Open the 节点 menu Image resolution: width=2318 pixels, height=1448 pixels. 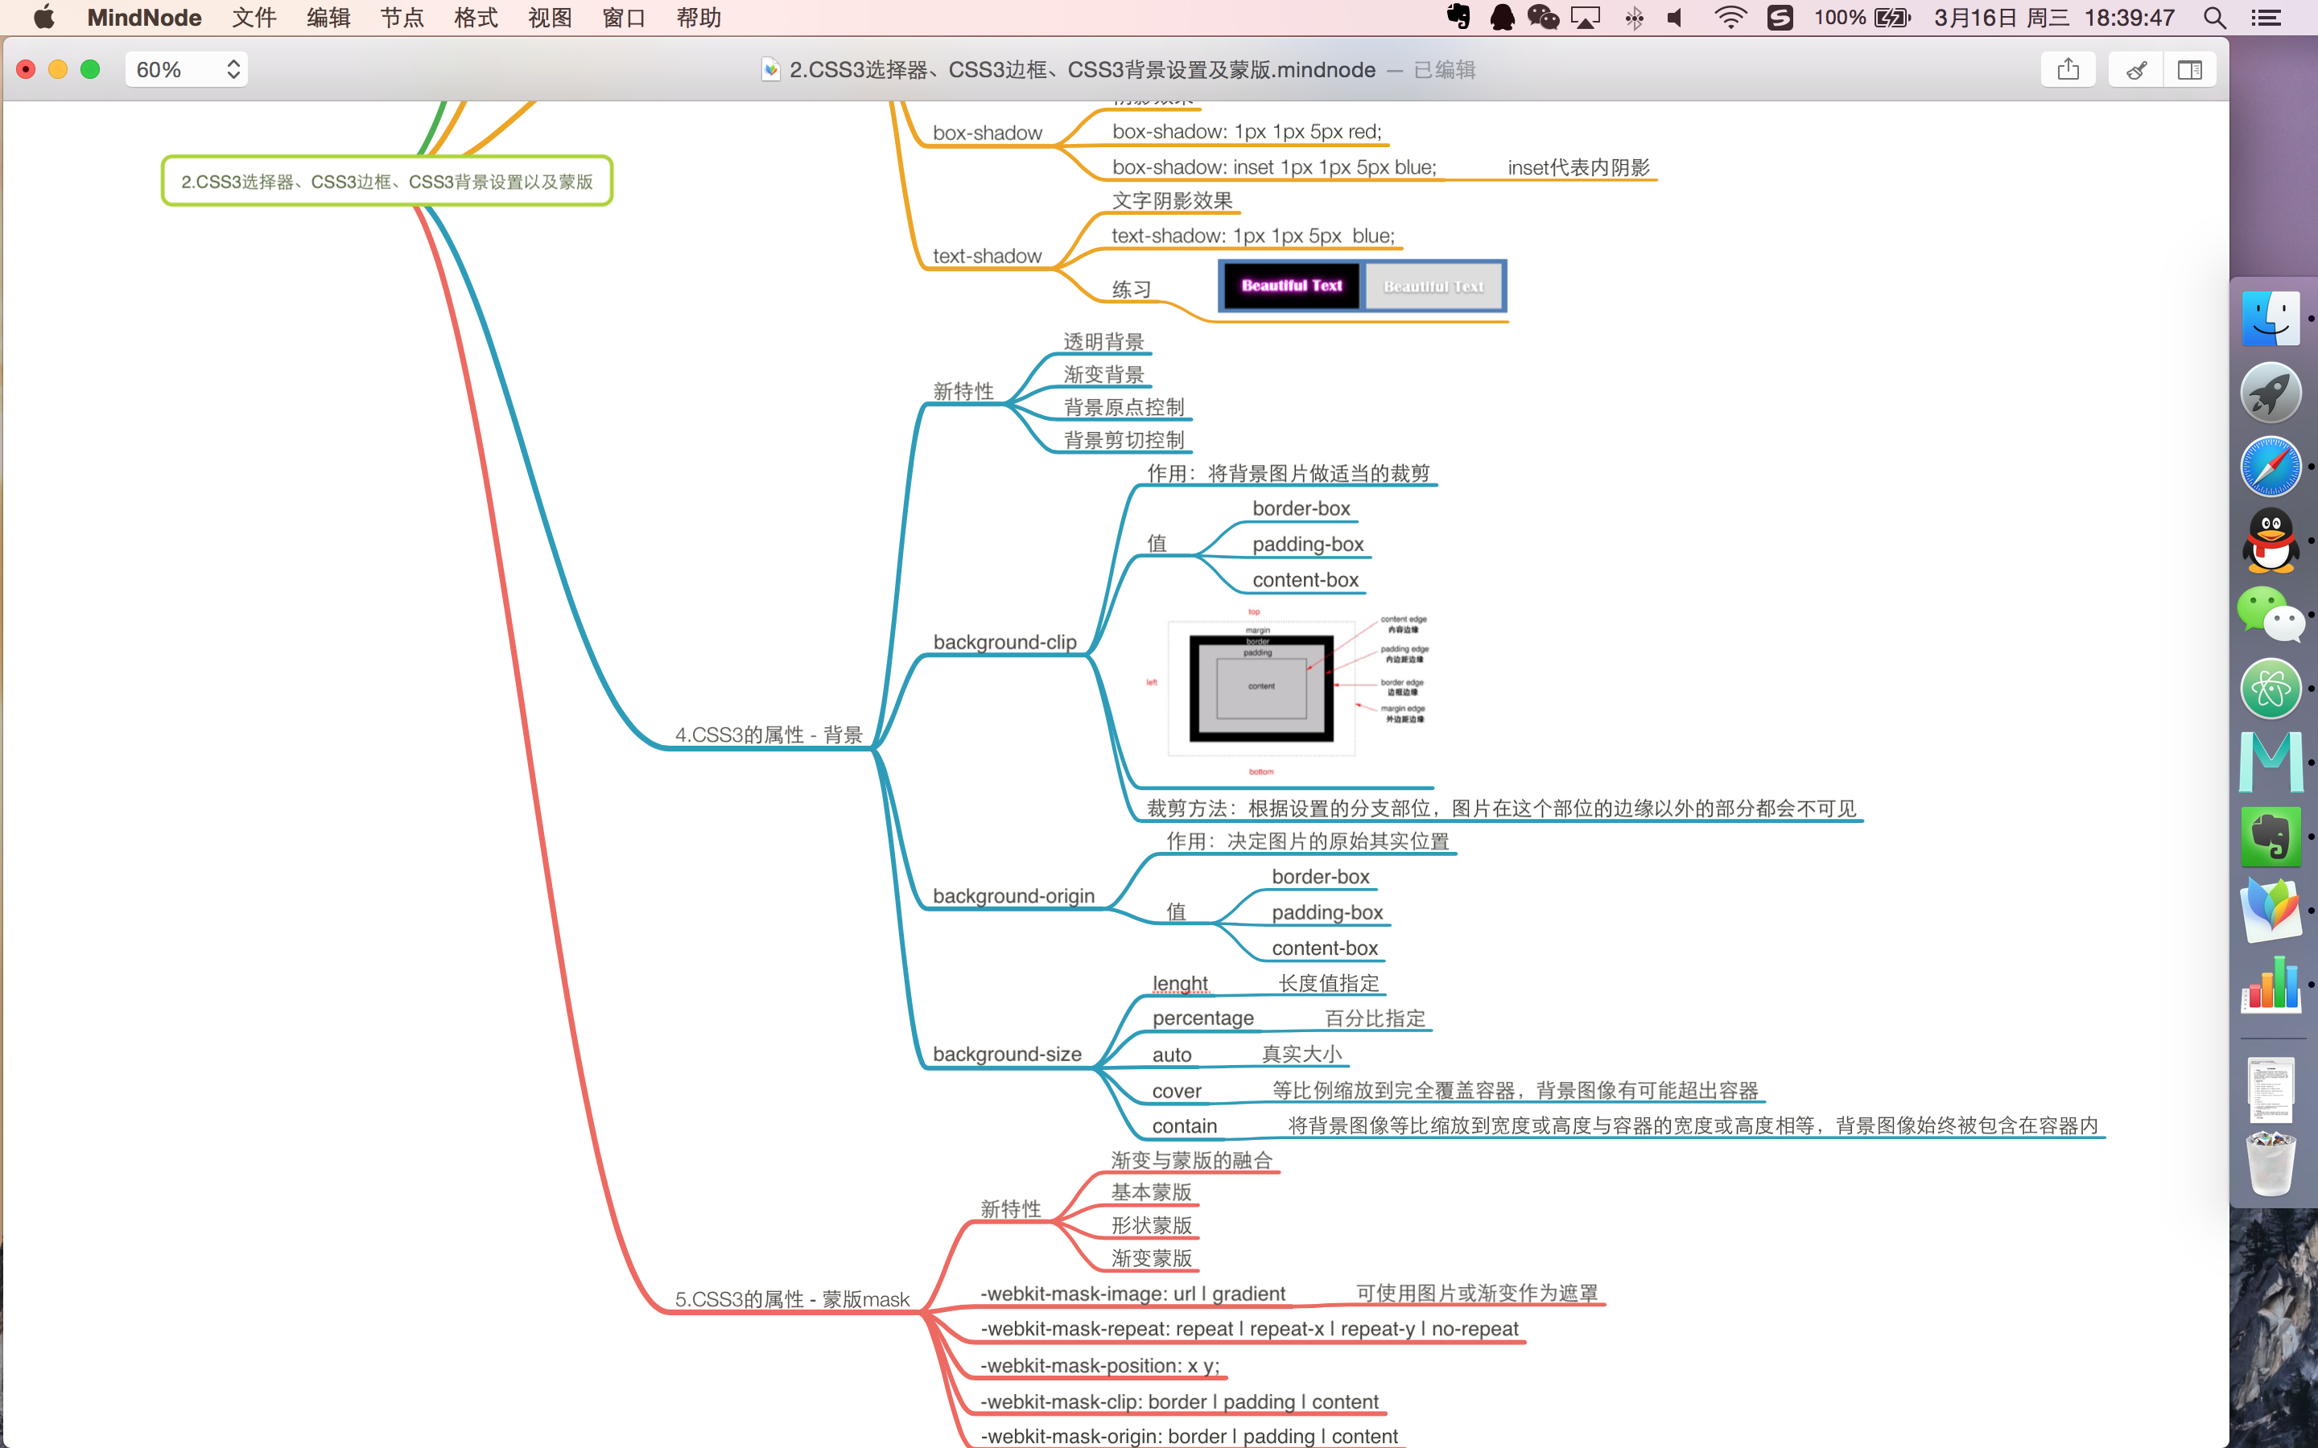[402, 17]
